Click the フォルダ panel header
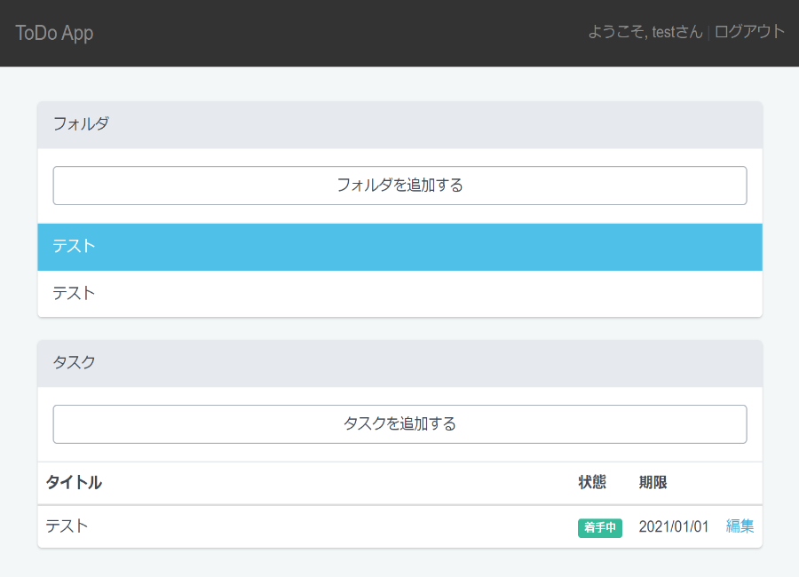799x577 pixels. point(399,124)
